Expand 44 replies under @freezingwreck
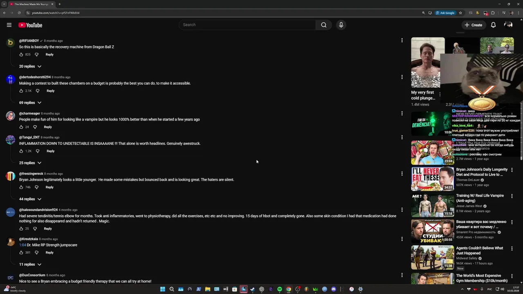 pyautogui.click(x=30, y=199)
